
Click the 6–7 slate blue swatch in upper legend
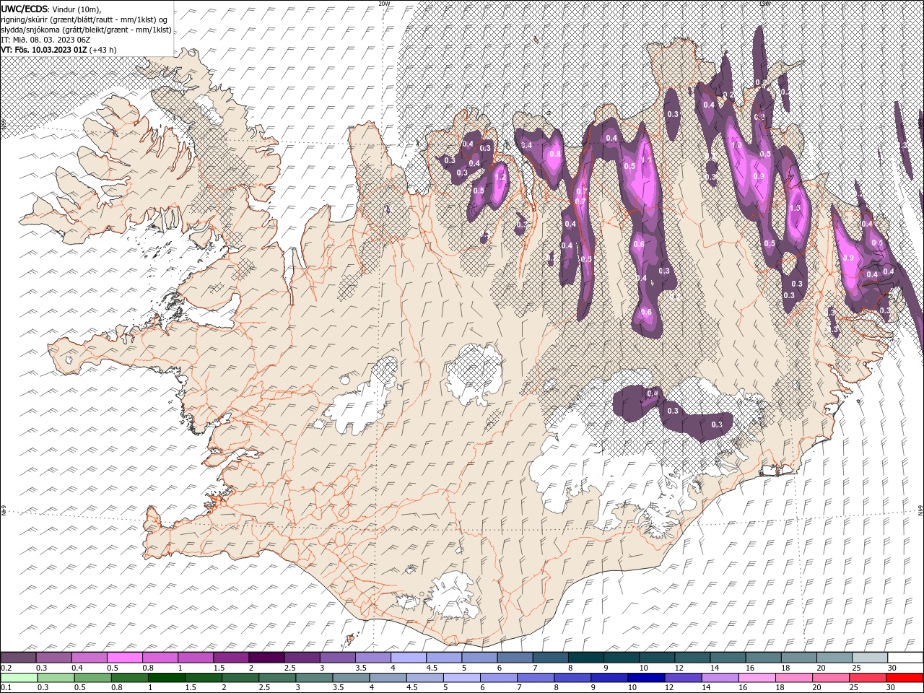click(514, 658)
